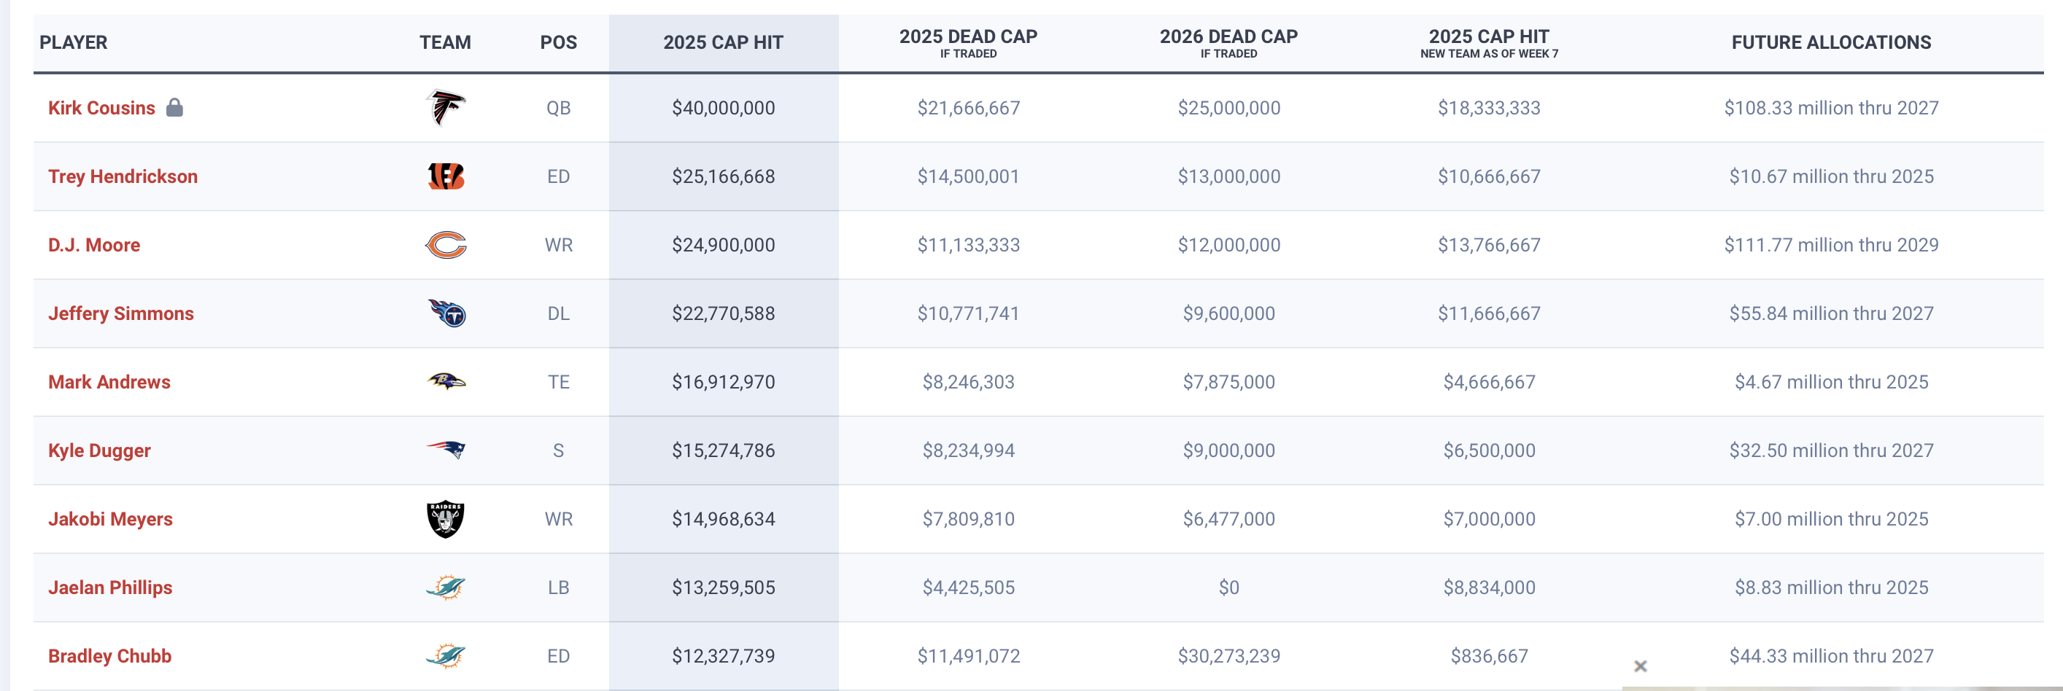Open D.J. Moore player link

[93, 245]
